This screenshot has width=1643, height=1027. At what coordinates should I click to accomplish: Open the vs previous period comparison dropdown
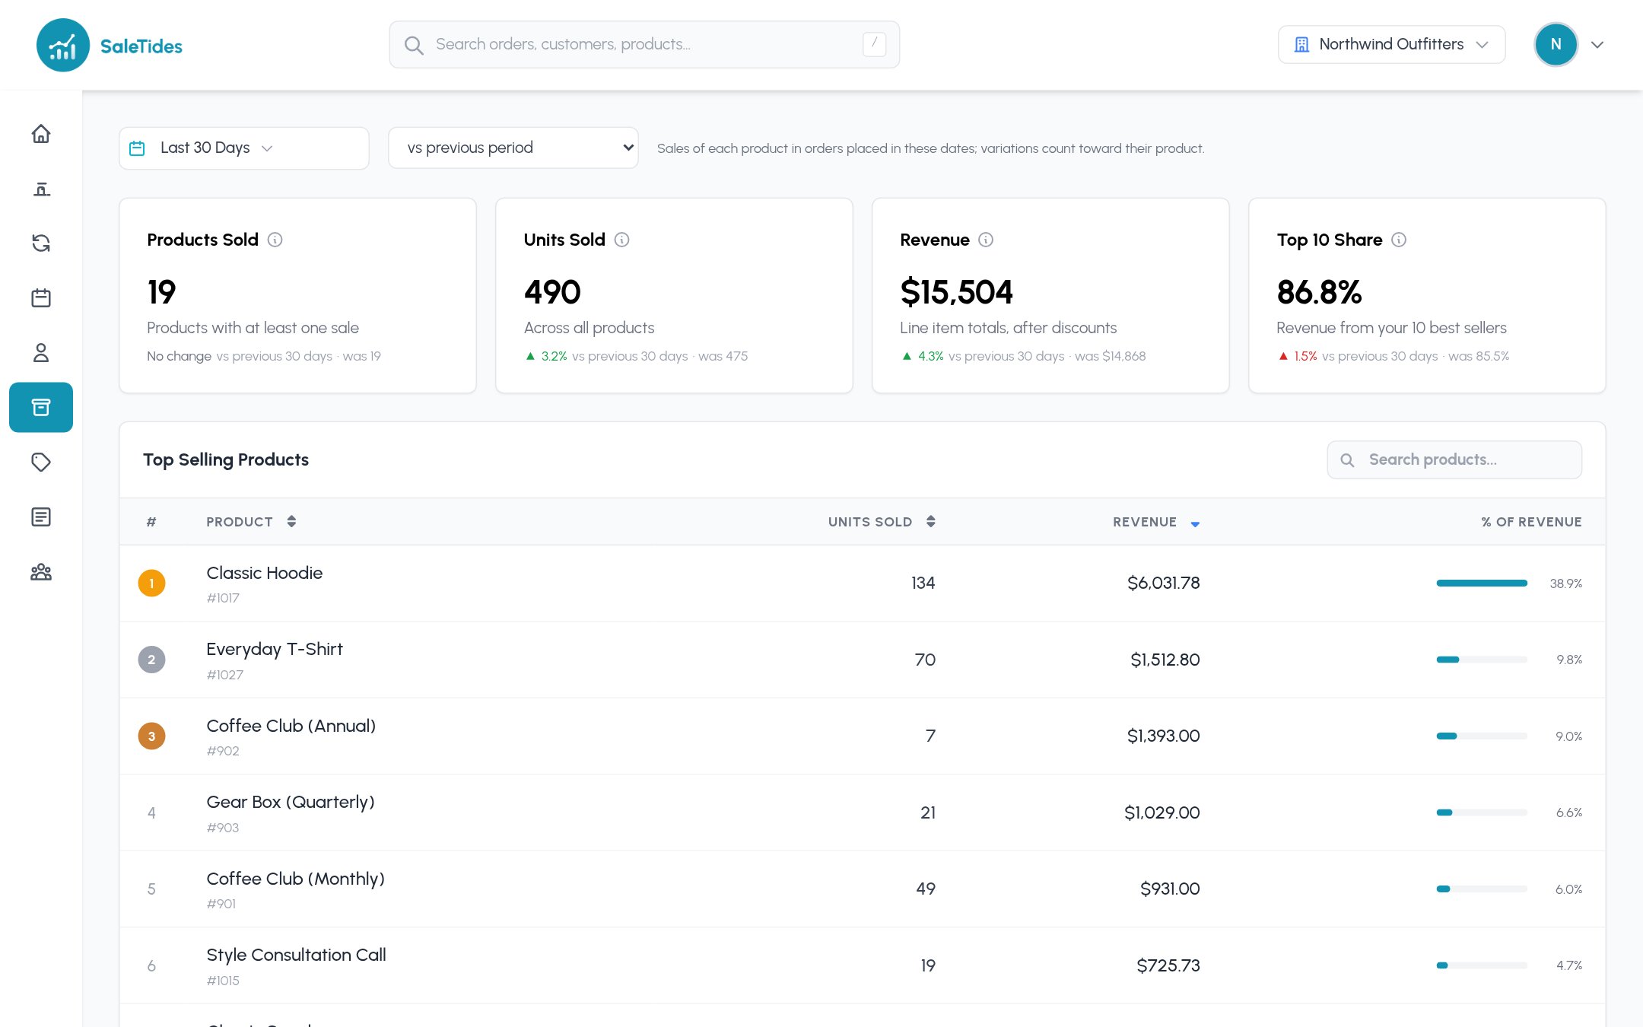(513, 148)
